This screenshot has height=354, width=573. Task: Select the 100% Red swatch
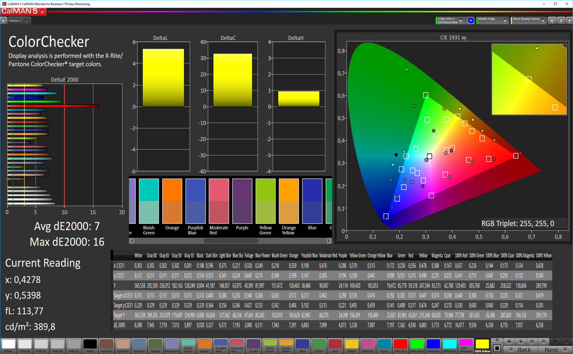[x=401, y=346]
